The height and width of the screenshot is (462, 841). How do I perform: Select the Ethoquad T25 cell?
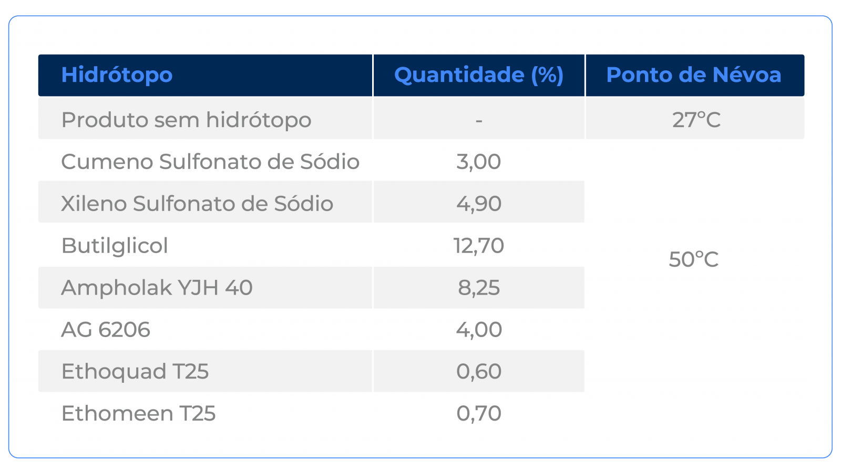[x=135, y=372]
